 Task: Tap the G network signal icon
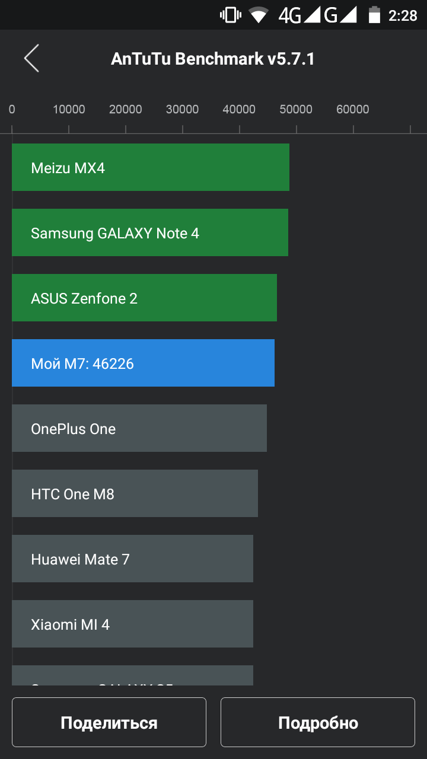(x=340, y=15)
